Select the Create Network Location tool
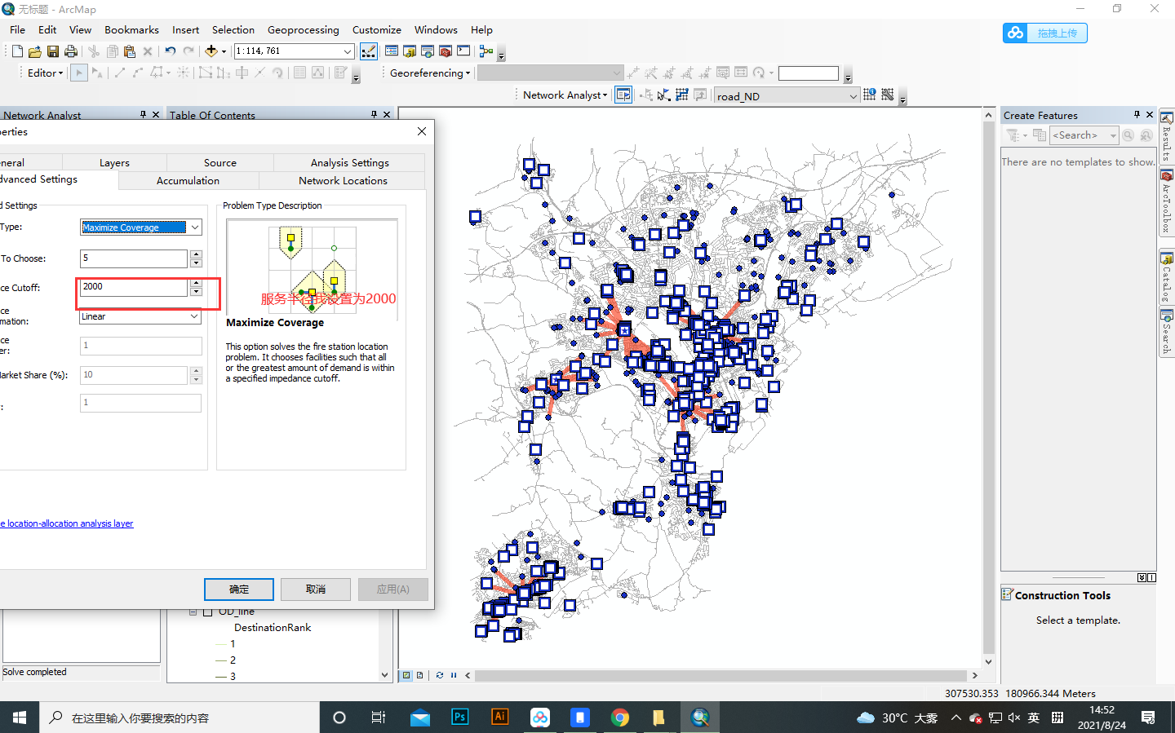The image size is (1175, 733). tap(645, 95)
